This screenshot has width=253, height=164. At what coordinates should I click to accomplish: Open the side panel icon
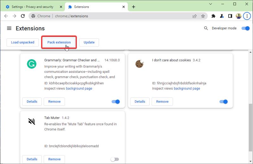[230, 16]
